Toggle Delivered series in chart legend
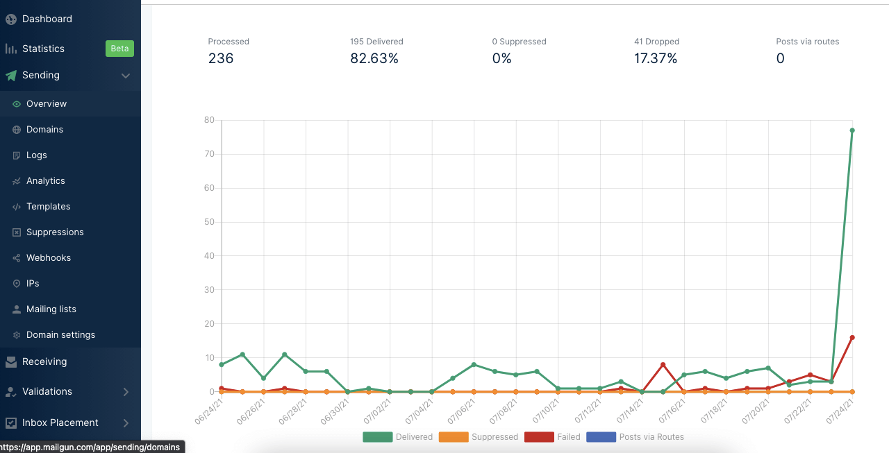 398,437
